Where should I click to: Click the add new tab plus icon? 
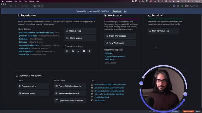(x=46, y=6)
